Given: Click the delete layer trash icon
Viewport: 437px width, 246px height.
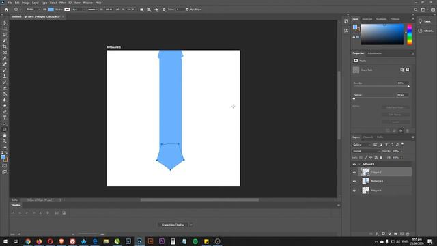Looking at the screenshot, I should coord(408,234).
